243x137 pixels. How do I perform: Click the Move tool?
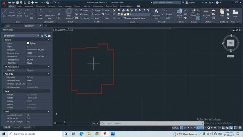(84, 10)
